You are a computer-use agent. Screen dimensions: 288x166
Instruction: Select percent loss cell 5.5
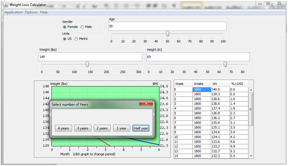point(239,156)
